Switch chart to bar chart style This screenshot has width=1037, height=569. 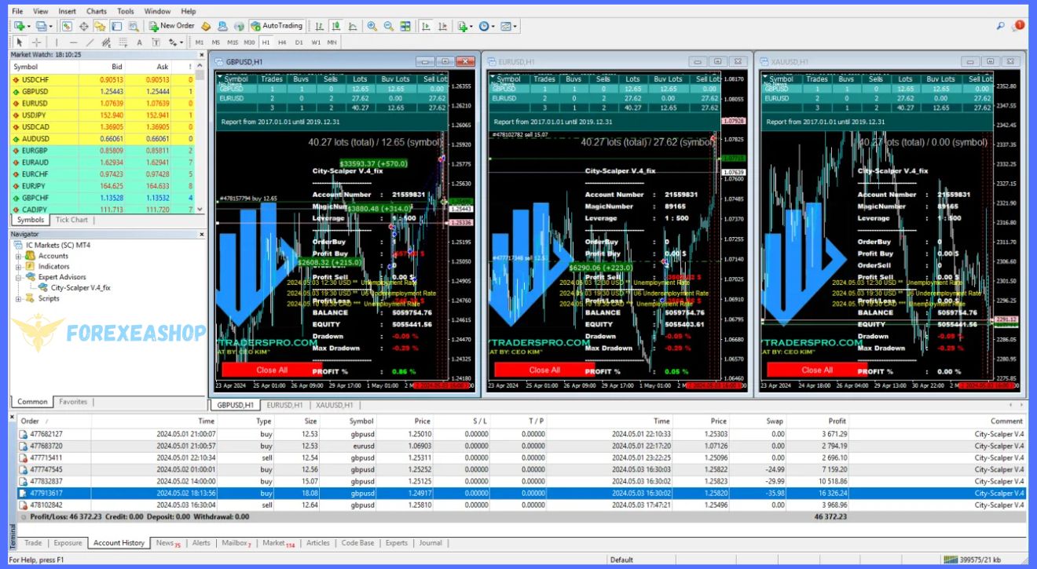click(x=320, y=26)
